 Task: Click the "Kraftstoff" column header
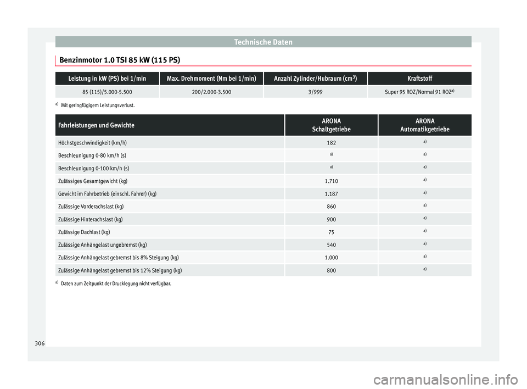pyautogui.click(x=420, y=79)
